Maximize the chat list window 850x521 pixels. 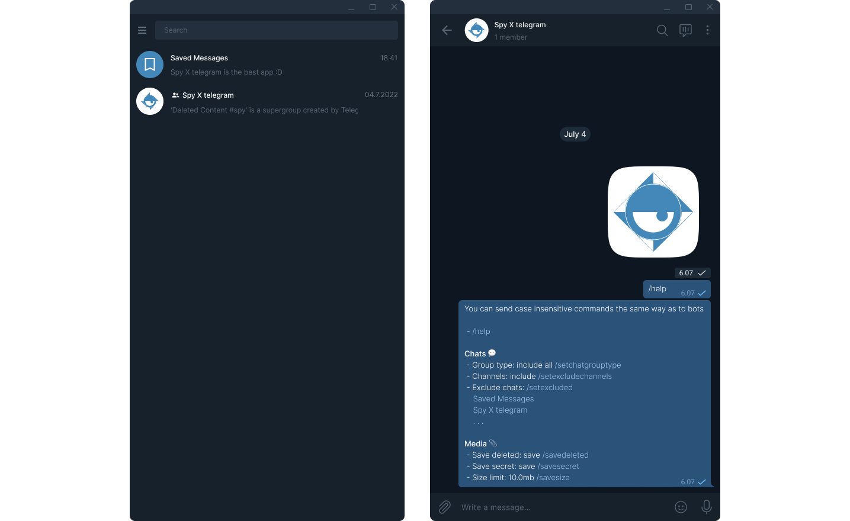(x=373, y=7)
